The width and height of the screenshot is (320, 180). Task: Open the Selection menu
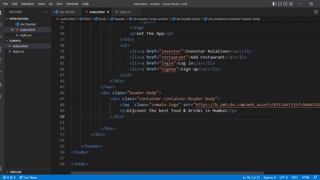click(x=27, y=4)
